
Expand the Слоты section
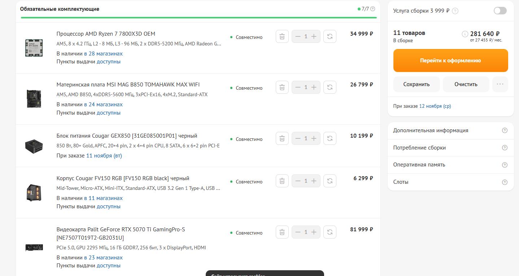[x=450, y=182]
